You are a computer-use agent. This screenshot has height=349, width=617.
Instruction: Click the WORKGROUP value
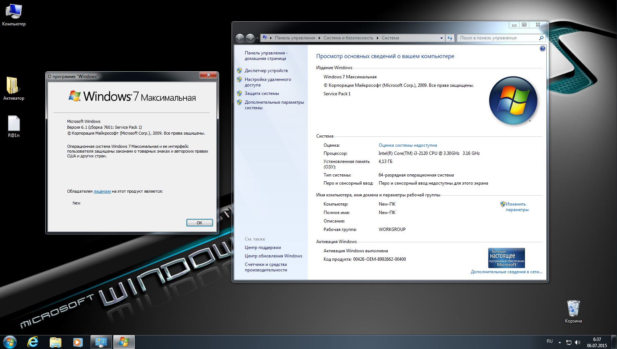[392, 229]
